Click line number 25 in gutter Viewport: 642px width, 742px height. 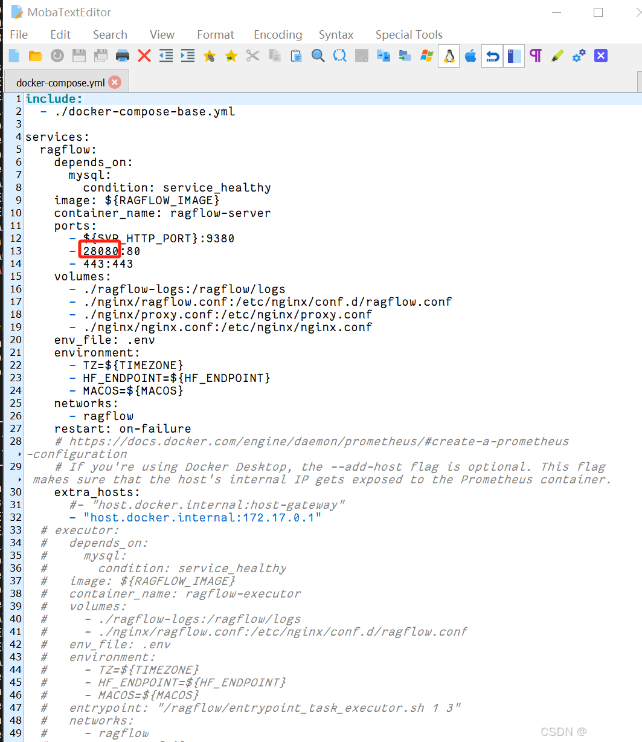[x=16, y=403]
